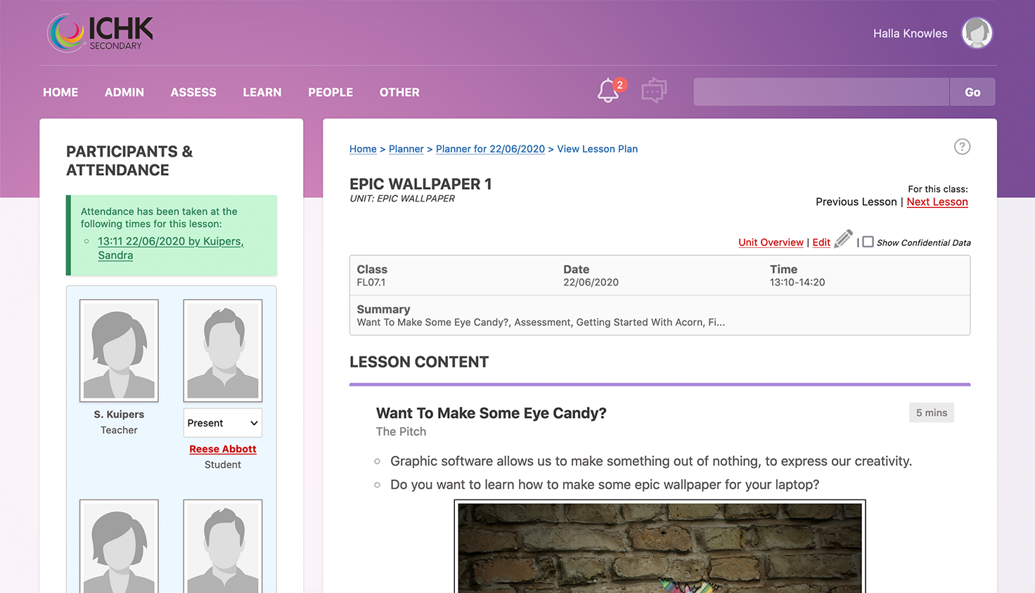The height and width of the screenshot is (593, 1035).
Task: Open the Home menu
Action: click(60, 92)
